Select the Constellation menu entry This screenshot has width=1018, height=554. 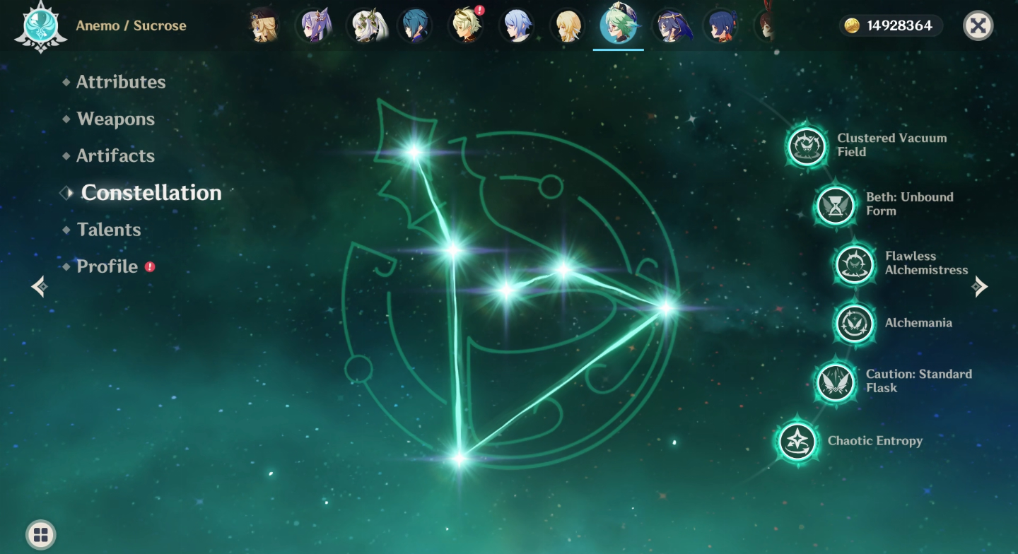click(x=151, y=192)
